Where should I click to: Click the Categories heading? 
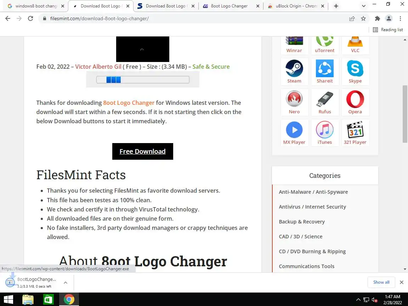click(x=325, y=176)
